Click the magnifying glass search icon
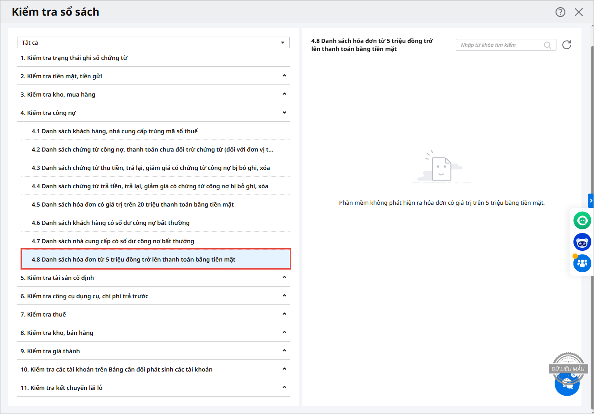This screenshot has height=414, width=594. (547, 45)
